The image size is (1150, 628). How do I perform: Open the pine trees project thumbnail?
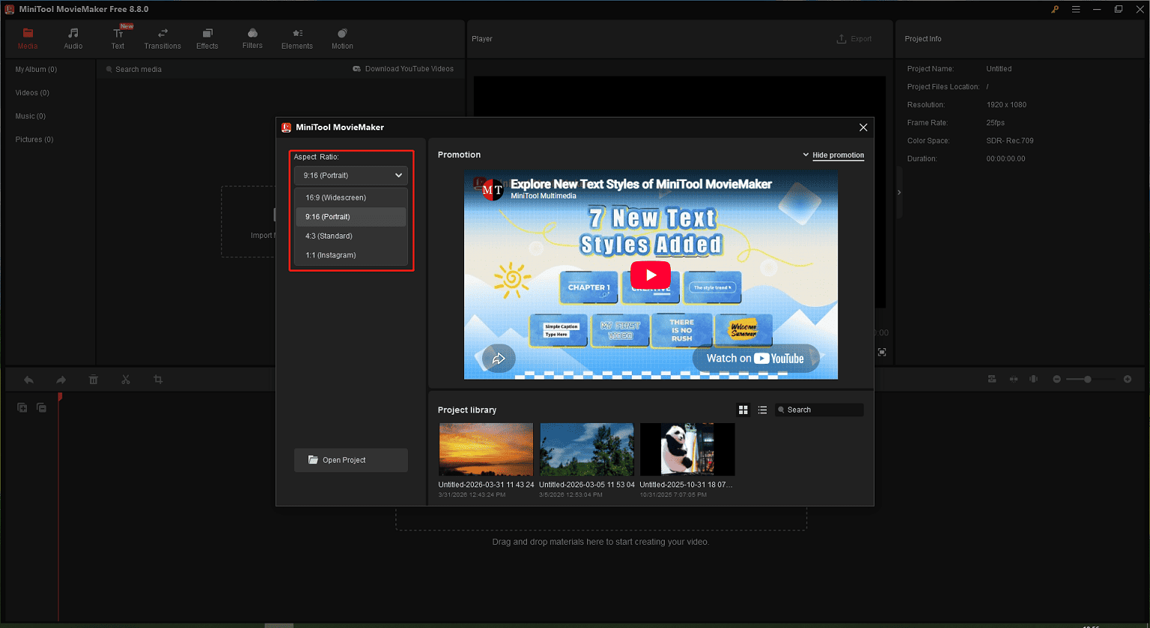pyautogui.click(x=587, y=449)
